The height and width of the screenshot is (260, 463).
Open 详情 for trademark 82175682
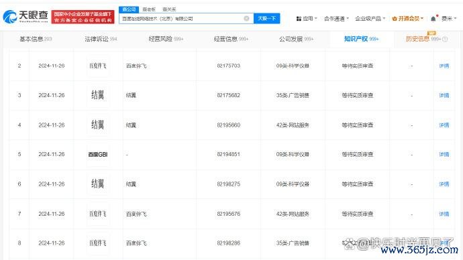444,95
